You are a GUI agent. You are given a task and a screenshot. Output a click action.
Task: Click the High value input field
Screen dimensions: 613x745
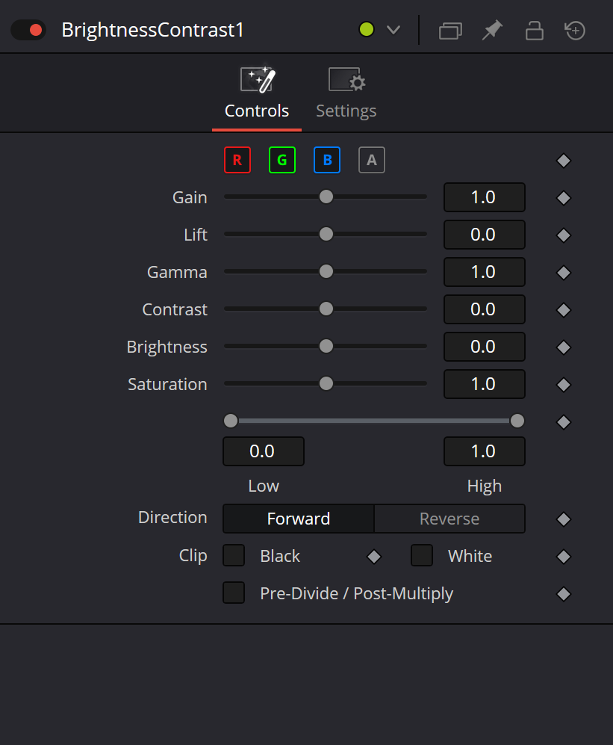coord(485,451)
